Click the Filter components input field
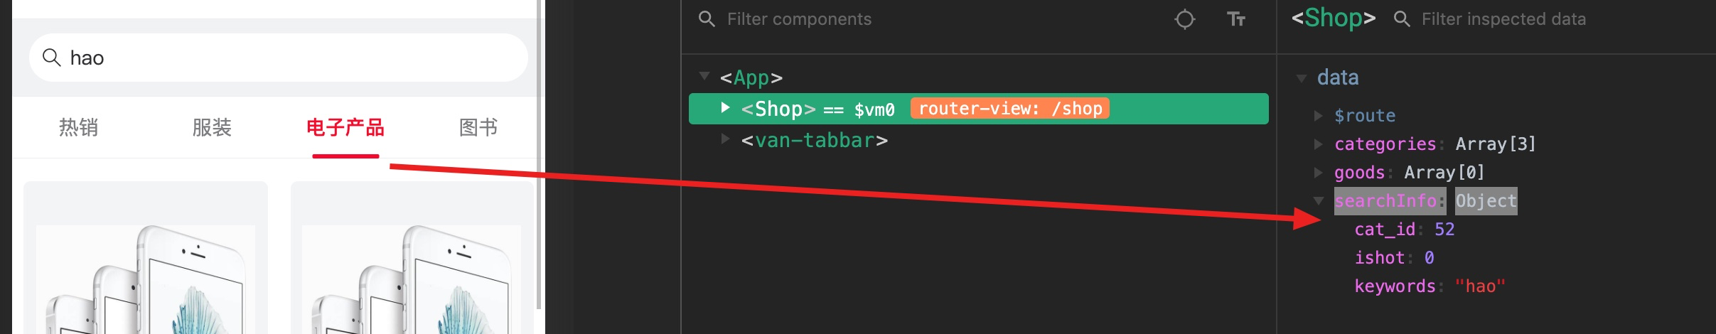The height and width of the screenshot is (334, 1716). pyautogui.click(x=938, y=19)
